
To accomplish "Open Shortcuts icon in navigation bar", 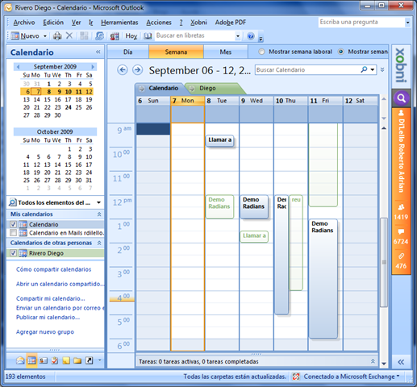I will coord(89,360).
